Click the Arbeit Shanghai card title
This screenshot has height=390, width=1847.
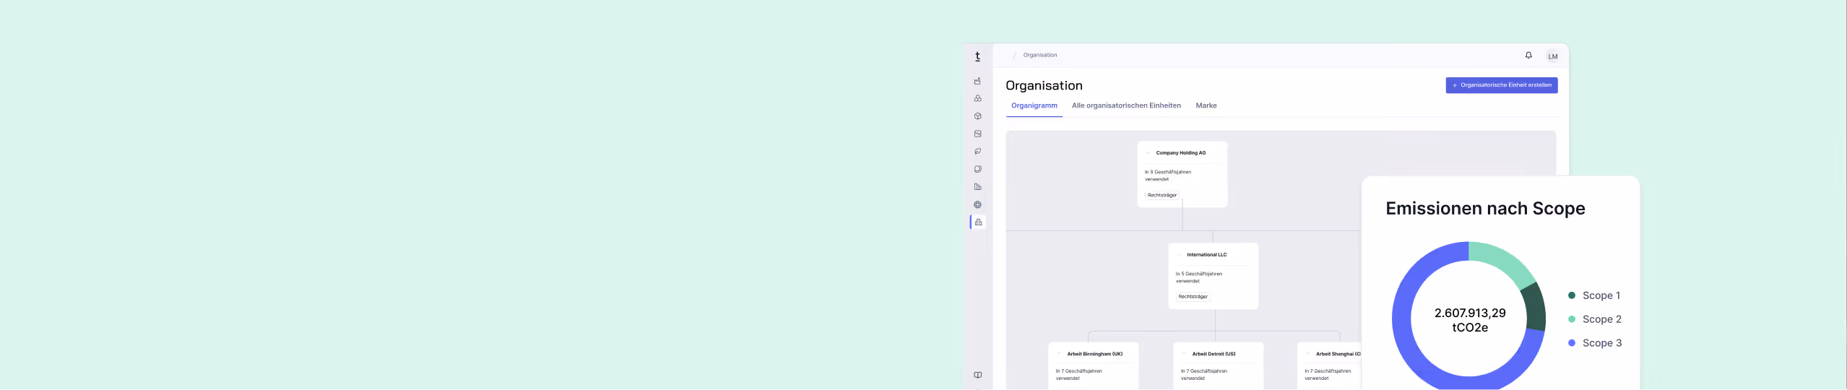1338,354
